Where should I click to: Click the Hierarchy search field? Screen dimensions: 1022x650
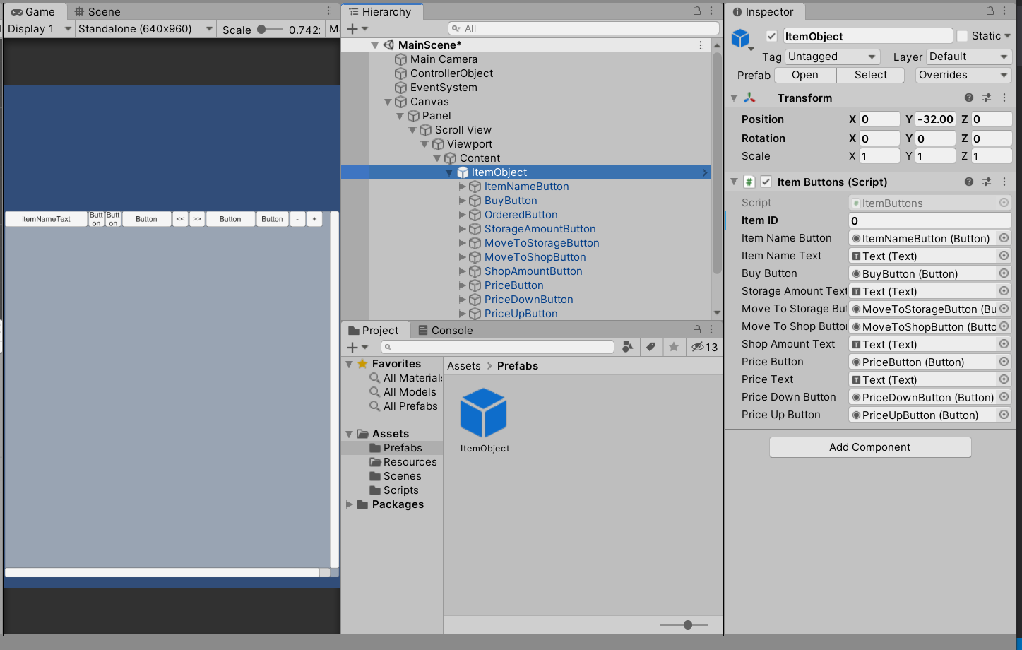pos(583,29)
